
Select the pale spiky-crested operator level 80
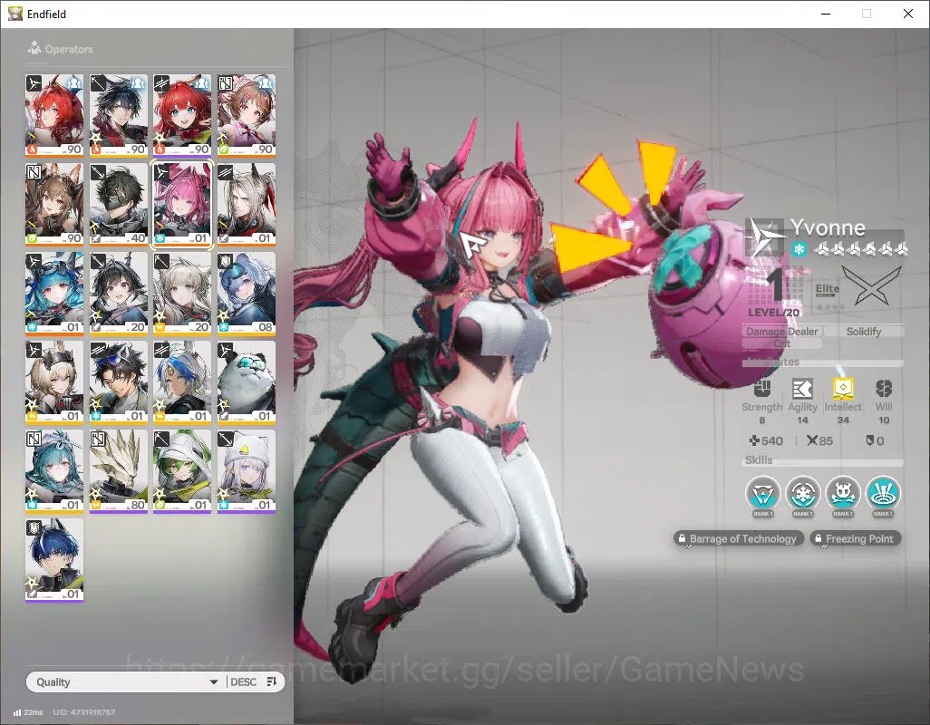pyautogui.click(x=118, y=470)
